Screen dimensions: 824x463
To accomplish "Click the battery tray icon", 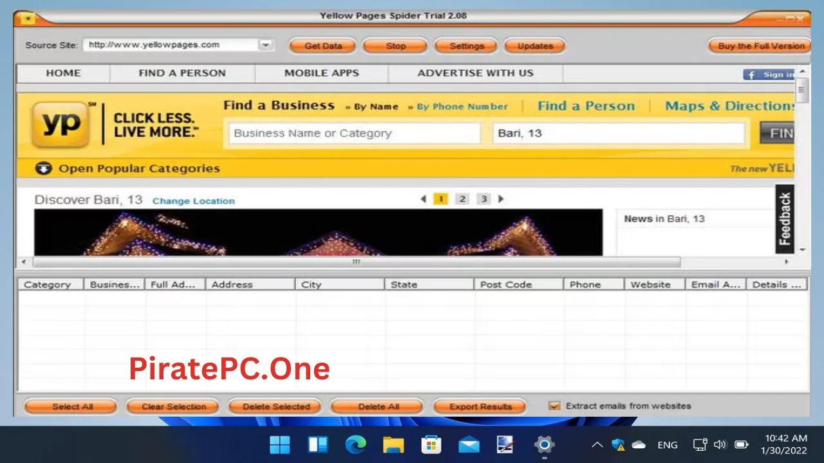I will (742, 445).
